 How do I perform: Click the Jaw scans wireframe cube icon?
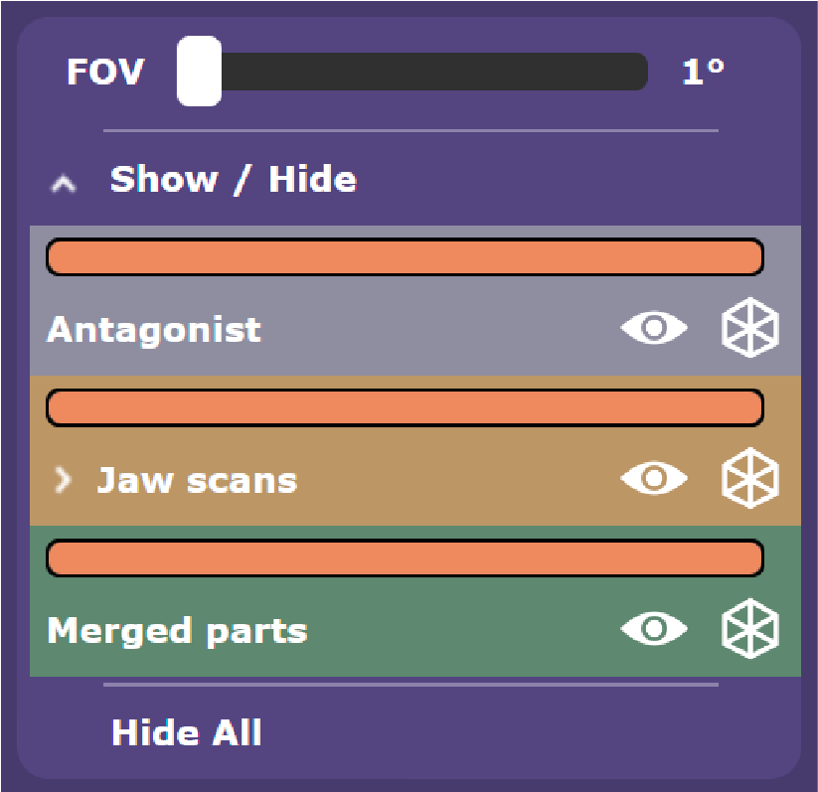[x=749, y=478]
